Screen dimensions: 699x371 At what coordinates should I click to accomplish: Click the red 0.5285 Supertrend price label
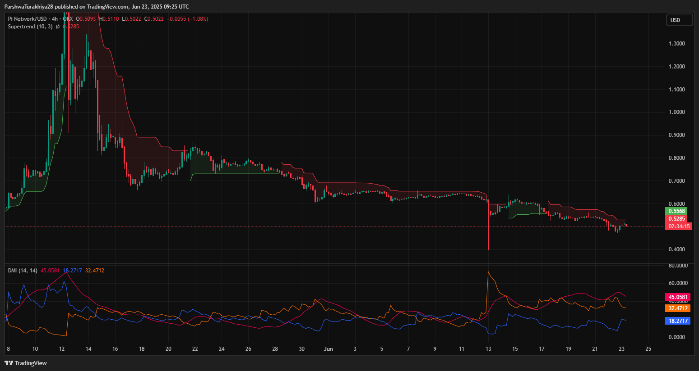pyautogui.click(x=676, y=219)
